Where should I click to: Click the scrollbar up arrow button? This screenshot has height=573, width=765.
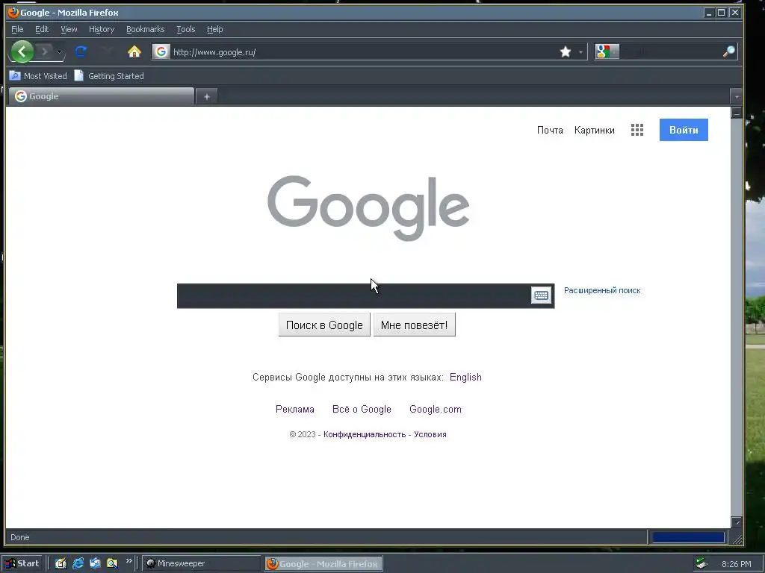[x=737, y=113]
